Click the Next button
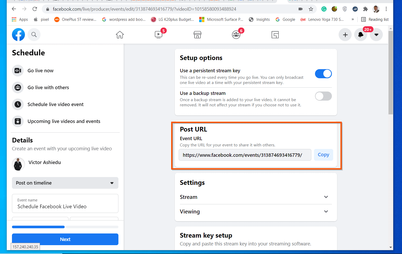 coord(65,239)
